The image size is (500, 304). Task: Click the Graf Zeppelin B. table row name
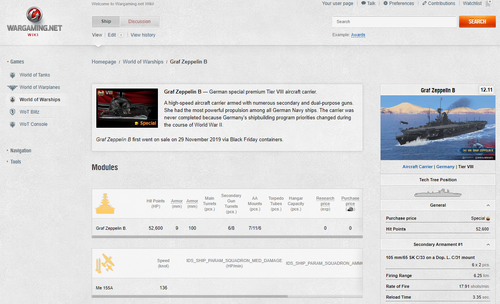pos(111,228)
